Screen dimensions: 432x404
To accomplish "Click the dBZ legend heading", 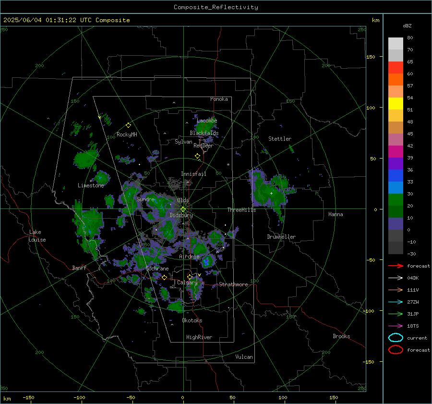I will click(407, 25).
